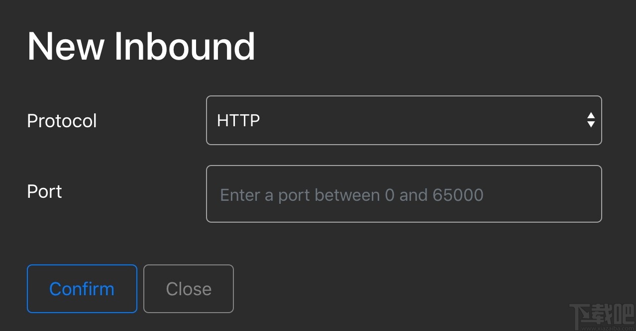Click the HTTP value in Protocol selector
This screenshot has height=331, width=636.
(238, 120)
